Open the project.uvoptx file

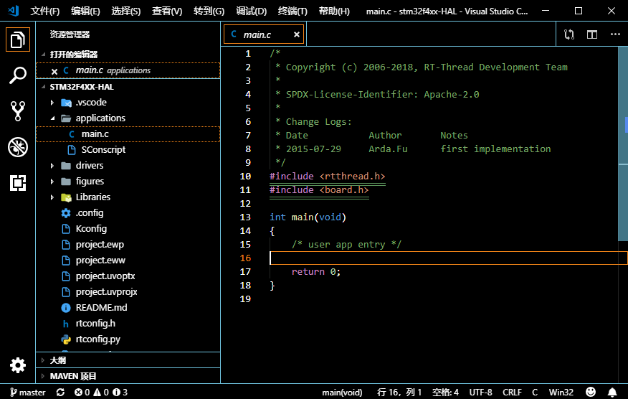point(128,276)
